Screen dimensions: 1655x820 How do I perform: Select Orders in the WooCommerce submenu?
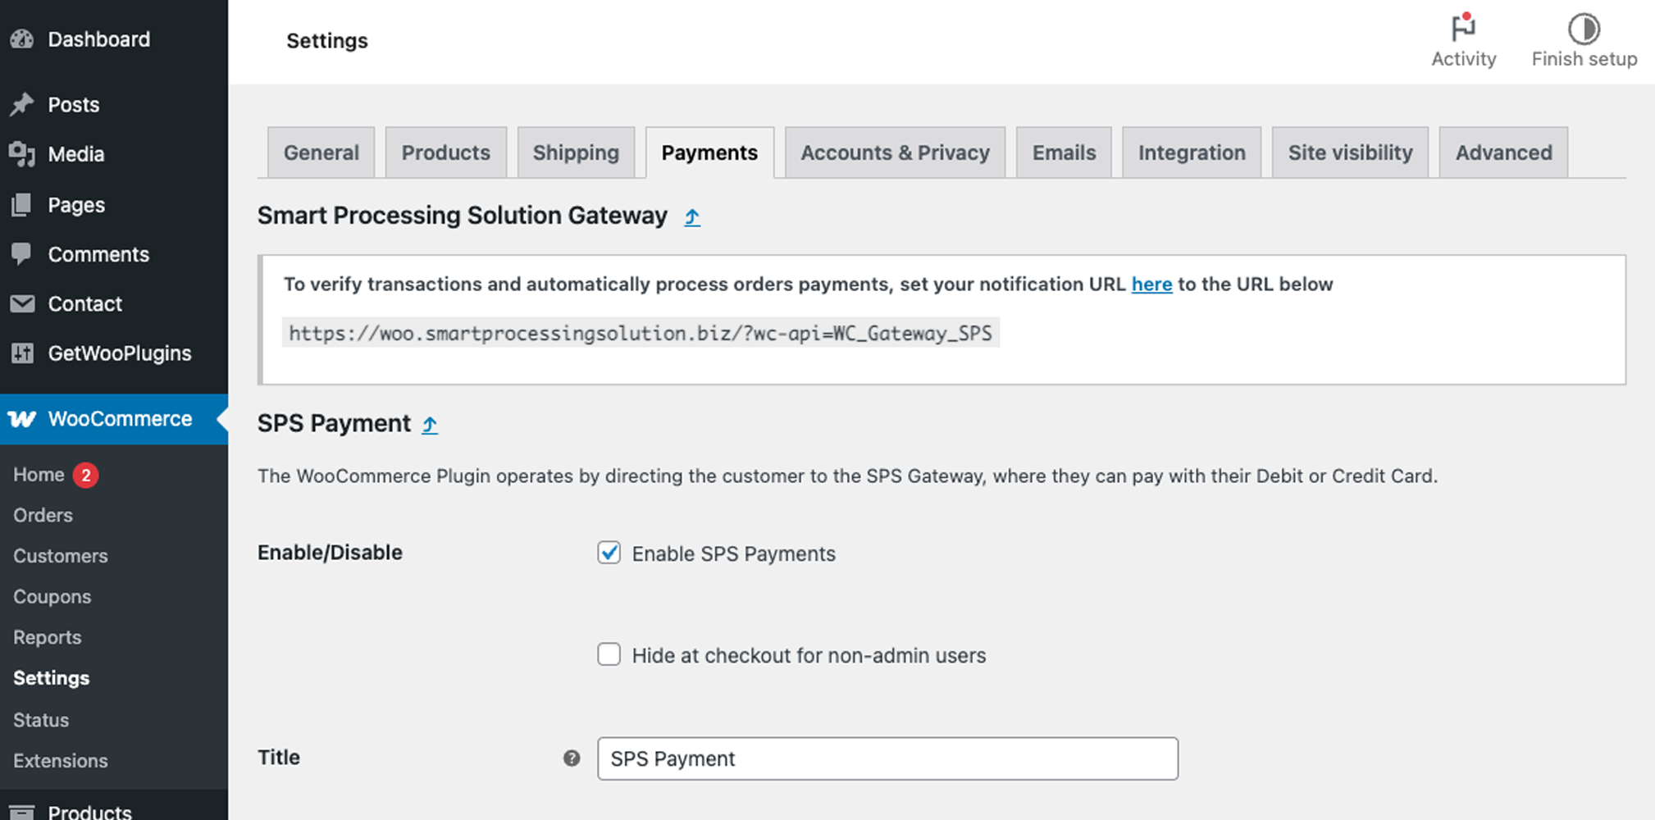point(42,515)
